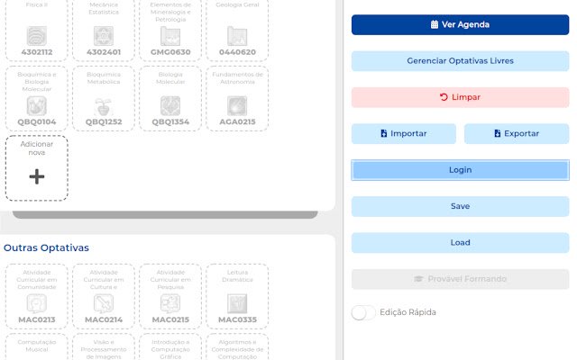This screenshot has width=577, height=360.
Task: Click the undo icon beside Limpar
Action: [444, 97]
